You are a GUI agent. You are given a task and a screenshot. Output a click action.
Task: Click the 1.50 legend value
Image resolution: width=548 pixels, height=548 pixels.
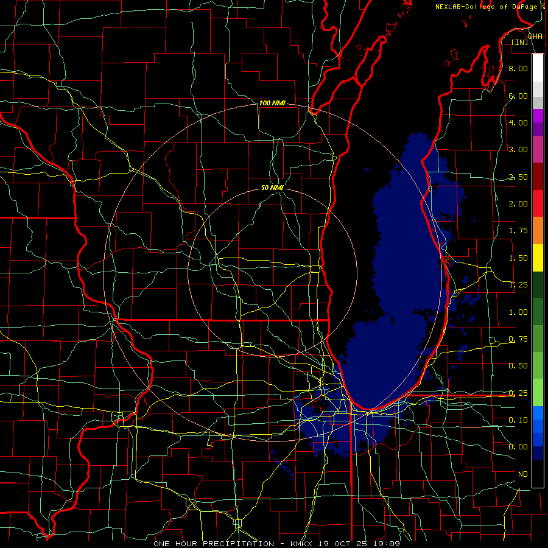[518, 258]
